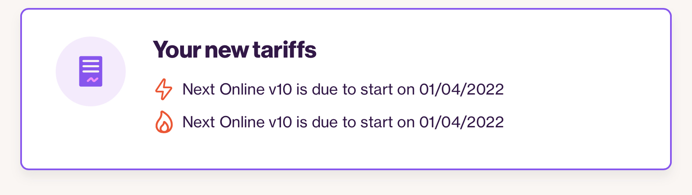Click the gas flame icon
This screenshot has height=195, width=692.
pos(164,122)
